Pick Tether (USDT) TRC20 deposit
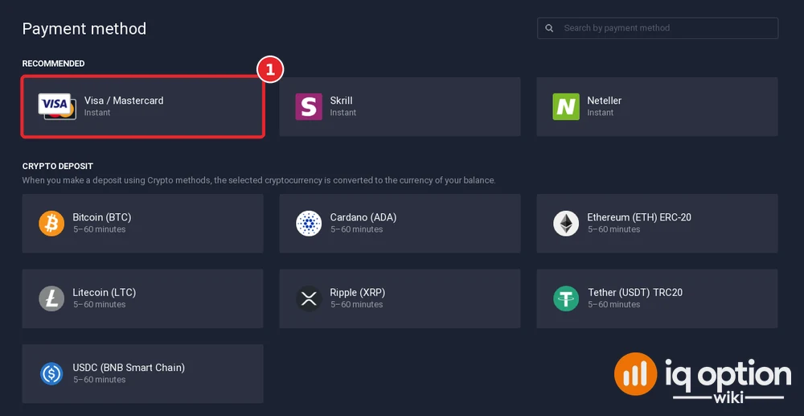The width and height of the screenshot is (804, 416). point(657,299)
